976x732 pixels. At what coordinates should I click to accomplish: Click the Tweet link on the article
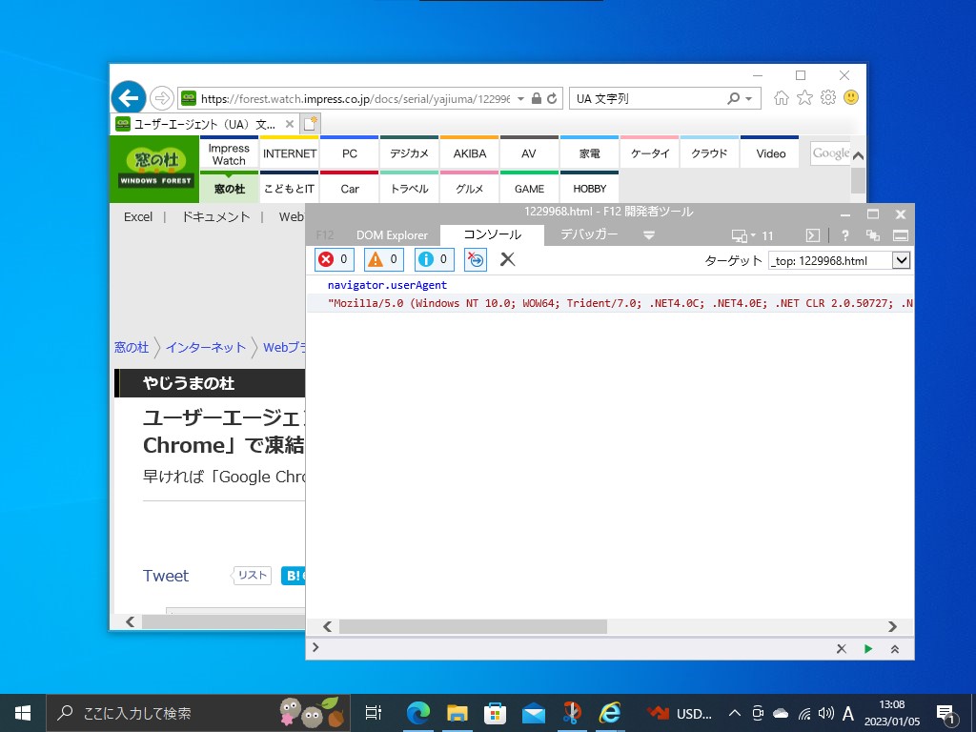tap(165, 576)
